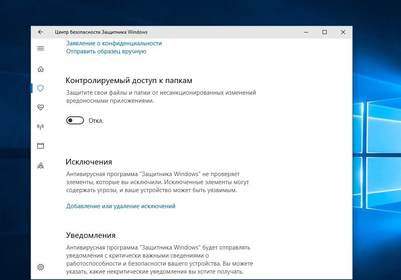
Task: Click the Исключения heading
Action: [x=89, y=162]
